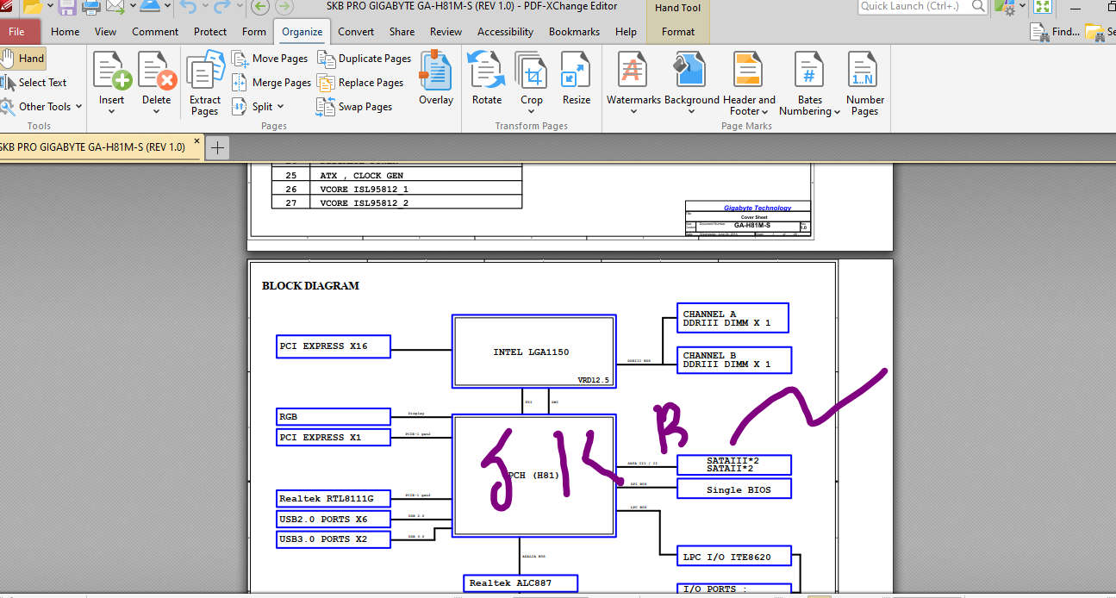This screenshot has height=598, width=1116.
Task: Click the Crop pages icon
Action: coord(532,70)
